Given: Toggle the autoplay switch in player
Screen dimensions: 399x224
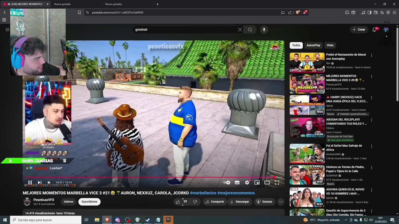Looking at the screenshot, I should pyautogui.click(x=227, y=183).
